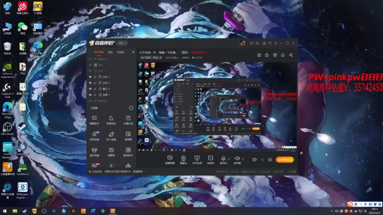
Task: Open the 弹幕助手 tool in the toolbox
Action: point(94,120)
